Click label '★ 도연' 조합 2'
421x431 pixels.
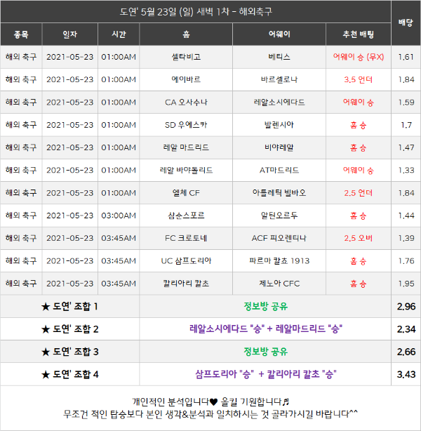pyautogui.click(x=69, y=329)
